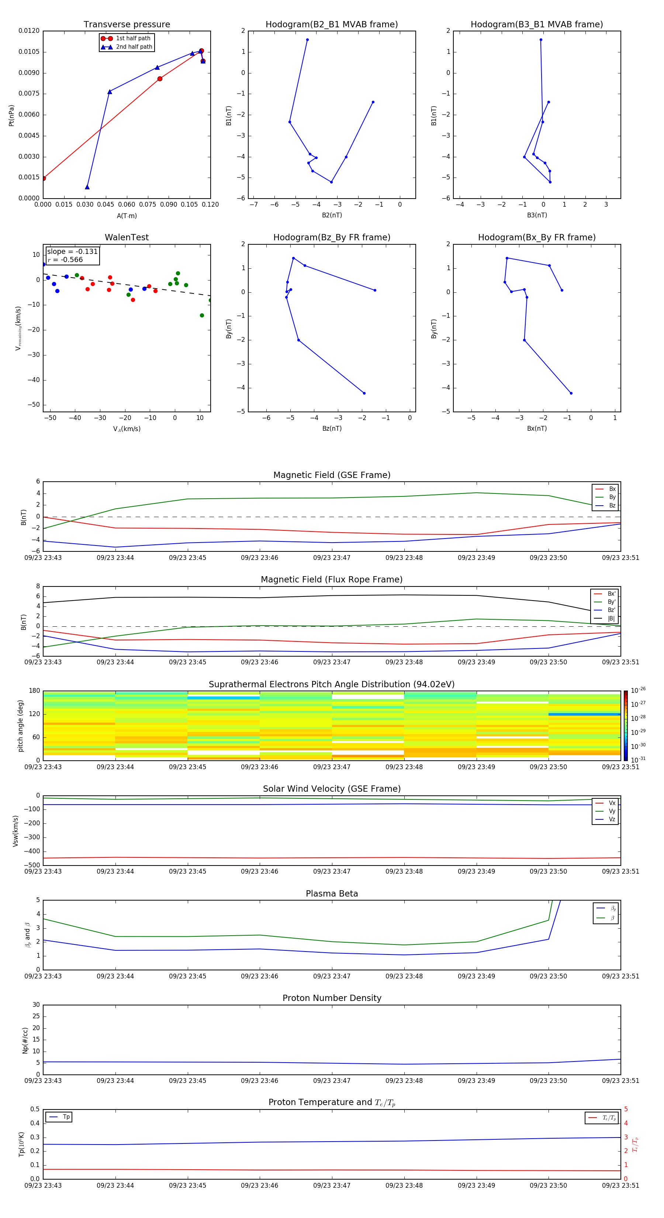Click the Vx legend entry in velocity panel
This screenshot has height=1218, width=664.
[605, 803]
